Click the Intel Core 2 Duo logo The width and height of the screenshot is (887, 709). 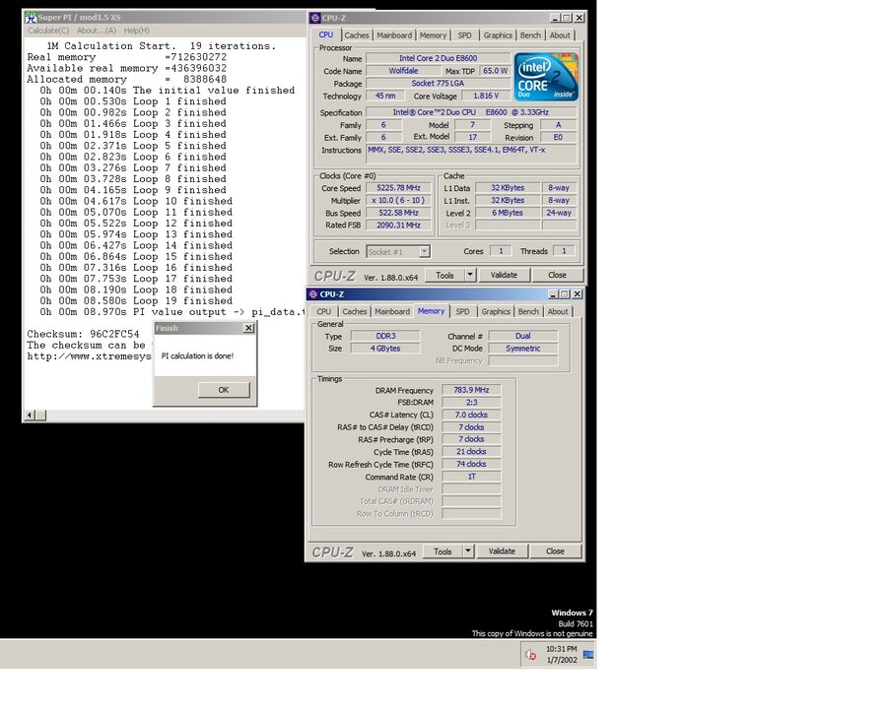(546, 77)
